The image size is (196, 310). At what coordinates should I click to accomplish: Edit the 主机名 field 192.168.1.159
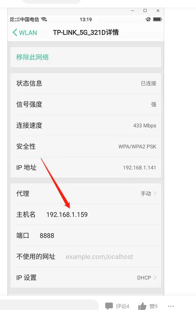coord(67,214)
